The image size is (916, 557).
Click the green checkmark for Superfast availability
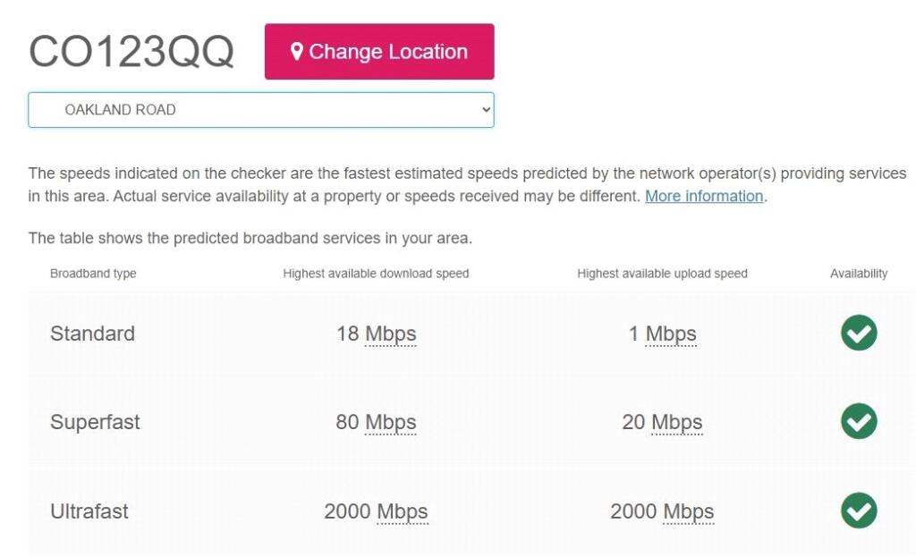point(858,421)
